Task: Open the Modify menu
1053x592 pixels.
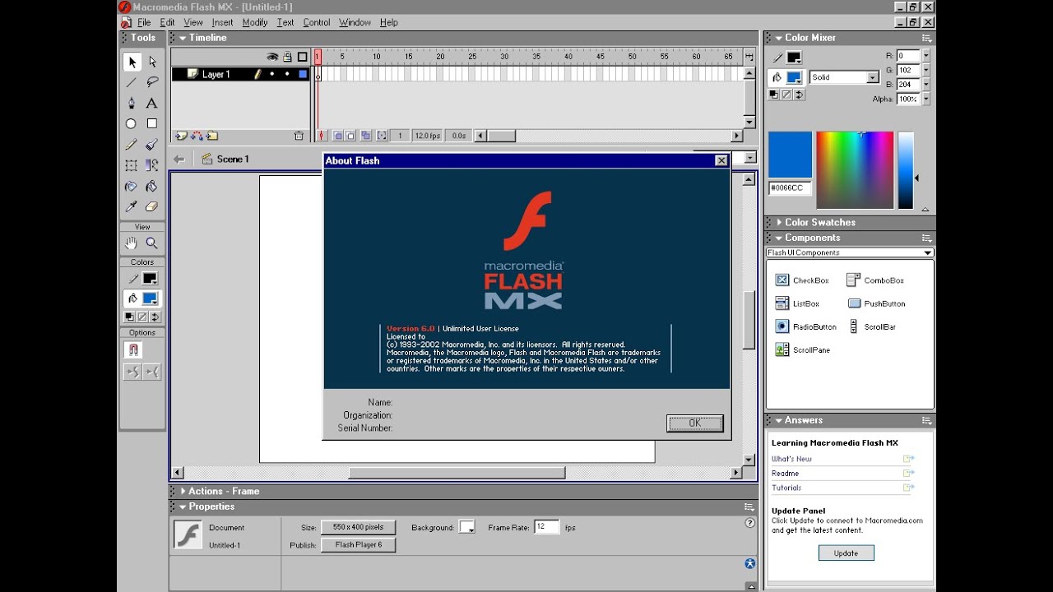Action: pos(255,22)
